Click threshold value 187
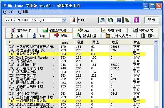 point(94,65)
